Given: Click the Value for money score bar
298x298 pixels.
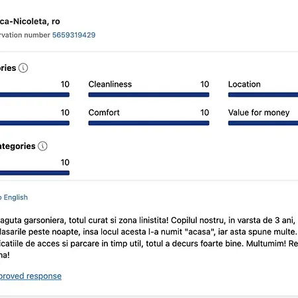Looking at the screenshot, I should click(x=263, y=123).
